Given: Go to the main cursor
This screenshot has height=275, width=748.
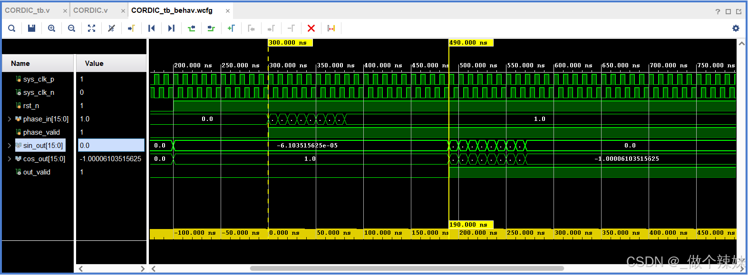Looking at the screenshot, I should point(131,28).
